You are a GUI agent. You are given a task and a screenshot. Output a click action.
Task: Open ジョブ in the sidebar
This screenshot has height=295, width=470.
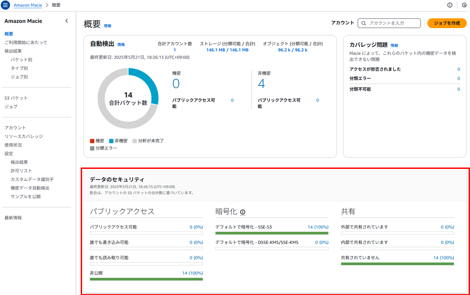(11, 106)
